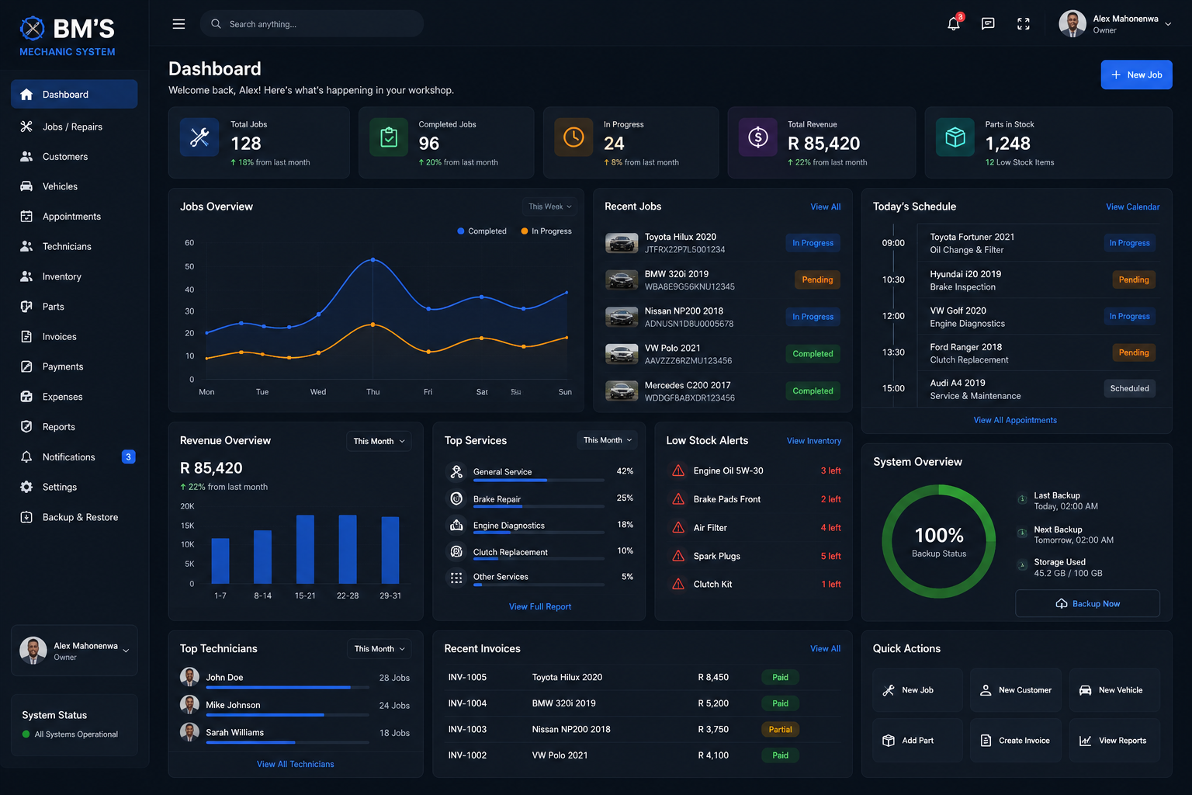Screen dimensions: 1192x795
Task: Choose the View Reports quick action
Action: (1114, 741)
